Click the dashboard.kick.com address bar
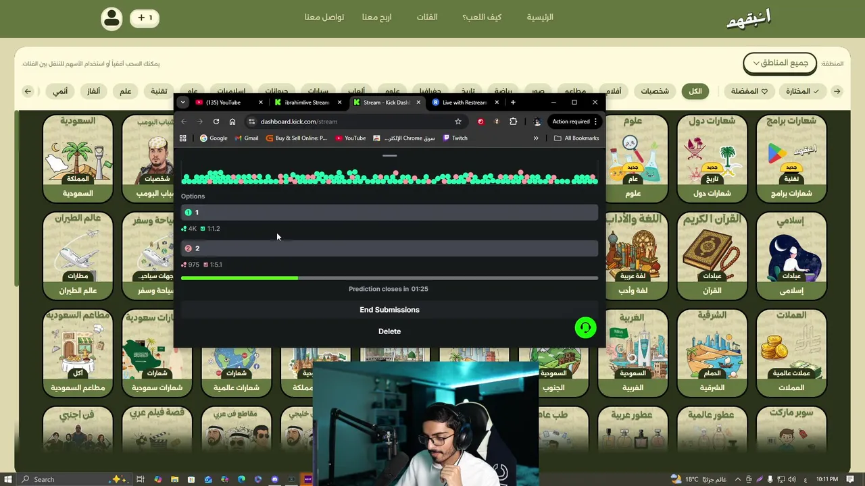Screen dimensions: 865x486 (355, 122)
